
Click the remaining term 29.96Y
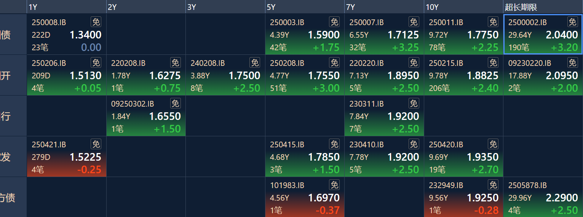520,198
